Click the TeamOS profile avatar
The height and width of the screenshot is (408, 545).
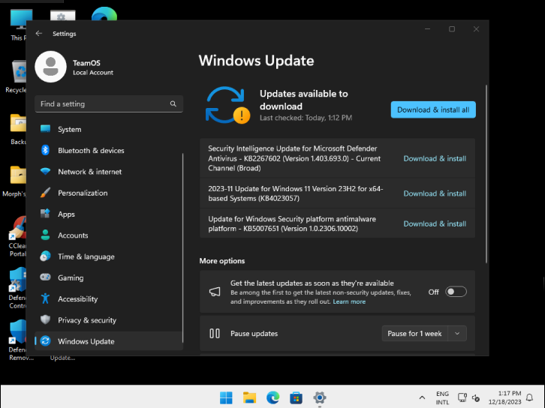pos(51,67)
